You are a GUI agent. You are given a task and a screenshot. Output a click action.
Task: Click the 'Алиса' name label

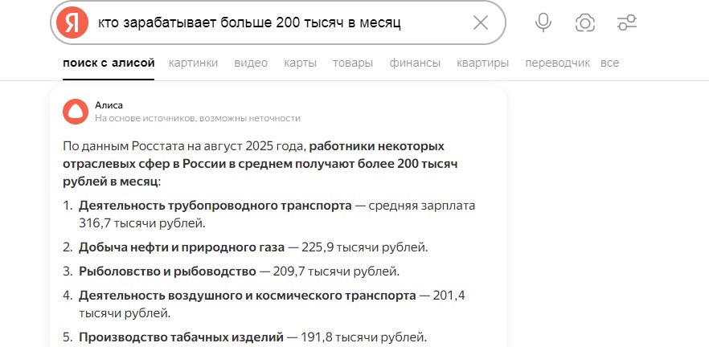(109, 105)
